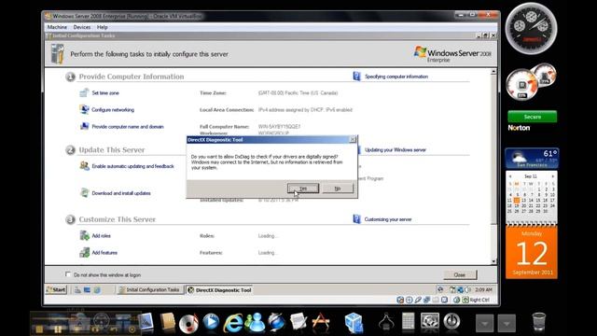597x336 pixels.
Task: Click the leftmost icon in the guest system tray
Action: click(440, 289)
